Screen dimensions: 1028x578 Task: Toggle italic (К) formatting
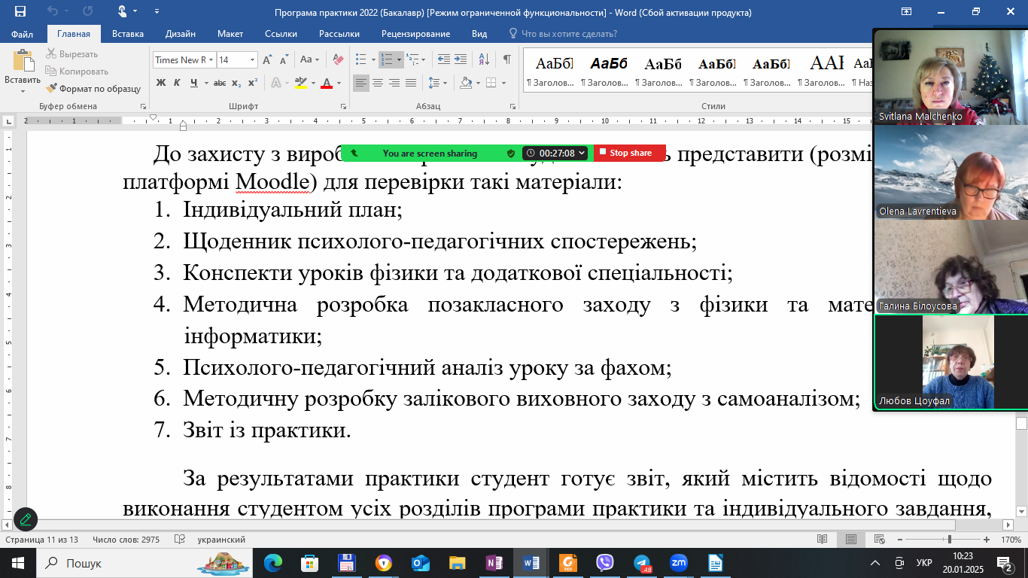pos(178,83)
